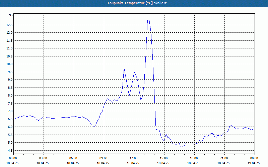The image size is (268, 167).
Task: Click the curve's lowest point near 16:40
Action: point(181,147)
